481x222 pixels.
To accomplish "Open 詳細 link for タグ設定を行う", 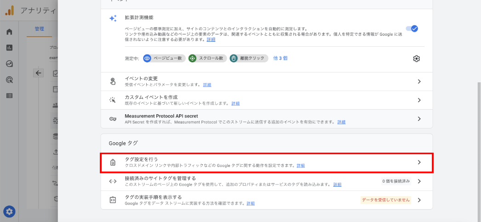I will coord(301,166).
